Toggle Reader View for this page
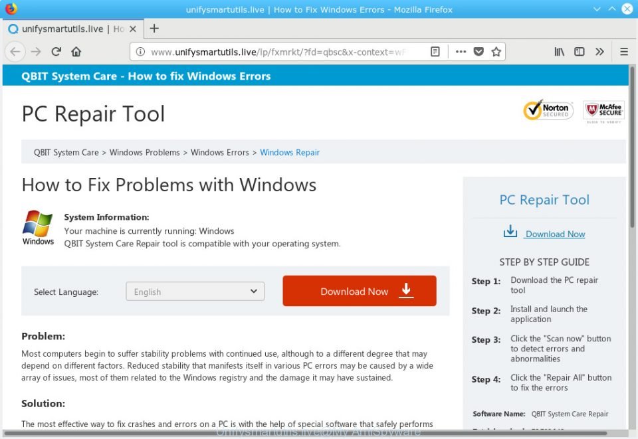The image size is (638, 439). (435, 52)
